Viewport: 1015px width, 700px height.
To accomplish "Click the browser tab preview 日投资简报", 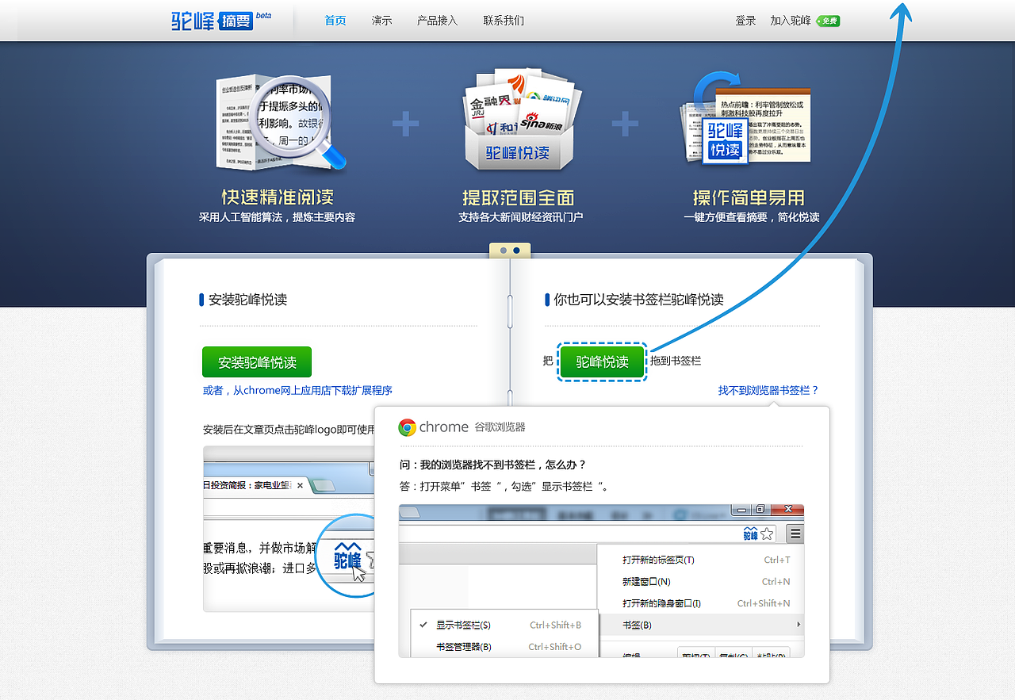I will pyautogui.click(x=254, y=484).
